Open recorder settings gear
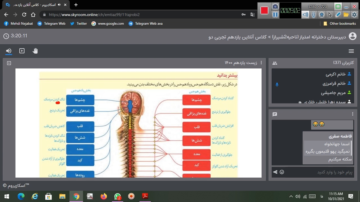The width and height of the screenshot is (360, 202). coord(354,15)
